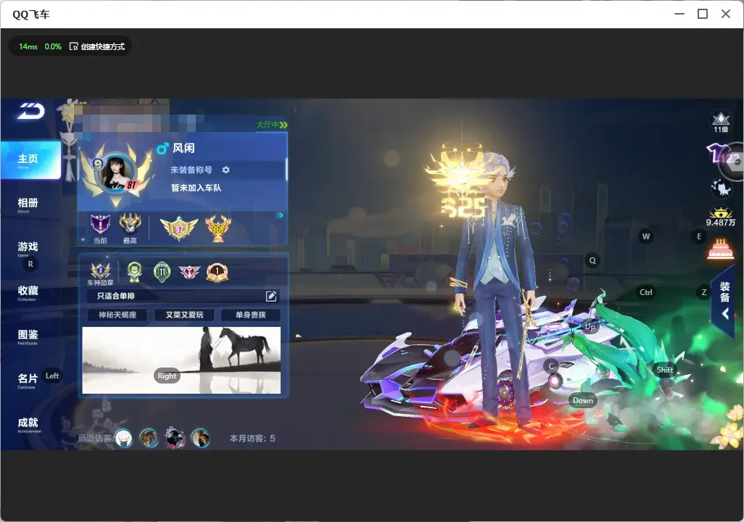Select the green medal numbered 11
744x522 pixels.
tap(162, 272)
